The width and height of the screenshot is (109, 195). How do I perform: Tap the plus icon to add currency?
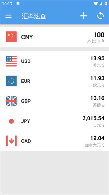[84, 16]
